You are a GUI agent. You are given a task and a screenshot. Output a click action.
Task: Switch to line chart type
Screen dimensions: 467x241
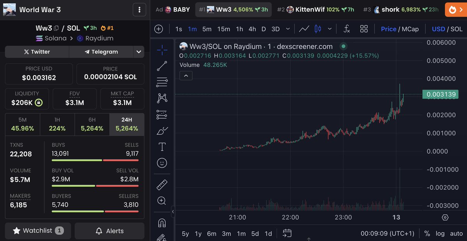[x=304, y=29]
